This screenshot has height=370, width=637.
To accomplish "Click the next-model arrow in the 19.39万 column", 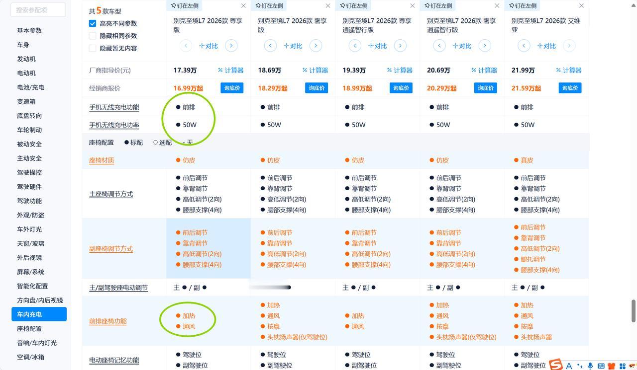I will [400, 46].
